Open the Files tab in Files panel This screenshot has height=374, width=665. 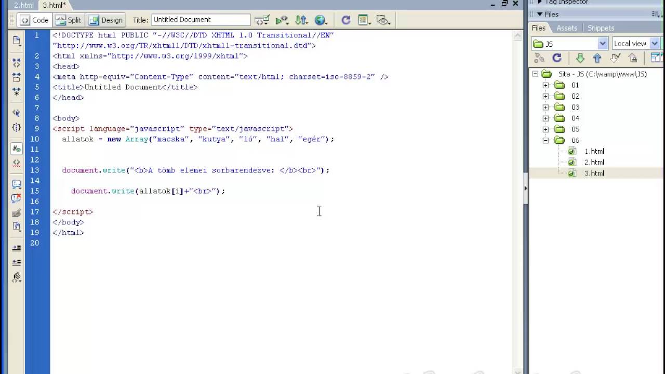[x=539, y=28]
